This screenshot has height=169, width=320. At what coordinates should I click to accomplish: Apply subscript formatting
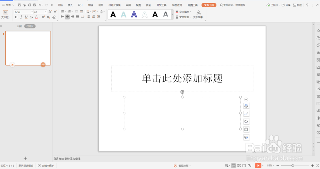pyautogui.click(x=48, y=17)
